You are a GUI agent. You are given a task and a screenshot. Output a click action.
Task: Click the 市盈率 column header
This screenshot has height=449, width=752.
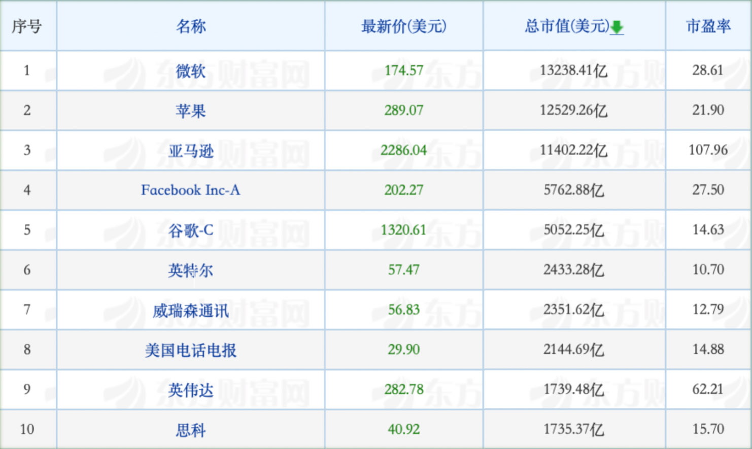(x=708, y=26)
